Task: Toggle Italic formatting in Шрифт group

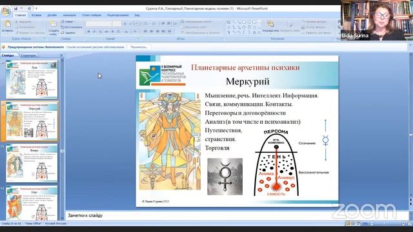Action: tap(94, 32)
